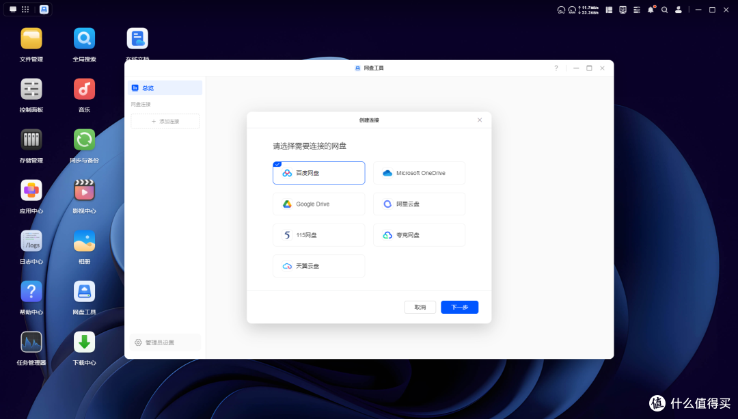This screenshot has height=419, width=738.
Task: Open the 网盘工具 cloud drive tool desktop icon
Action: (84, 291)
